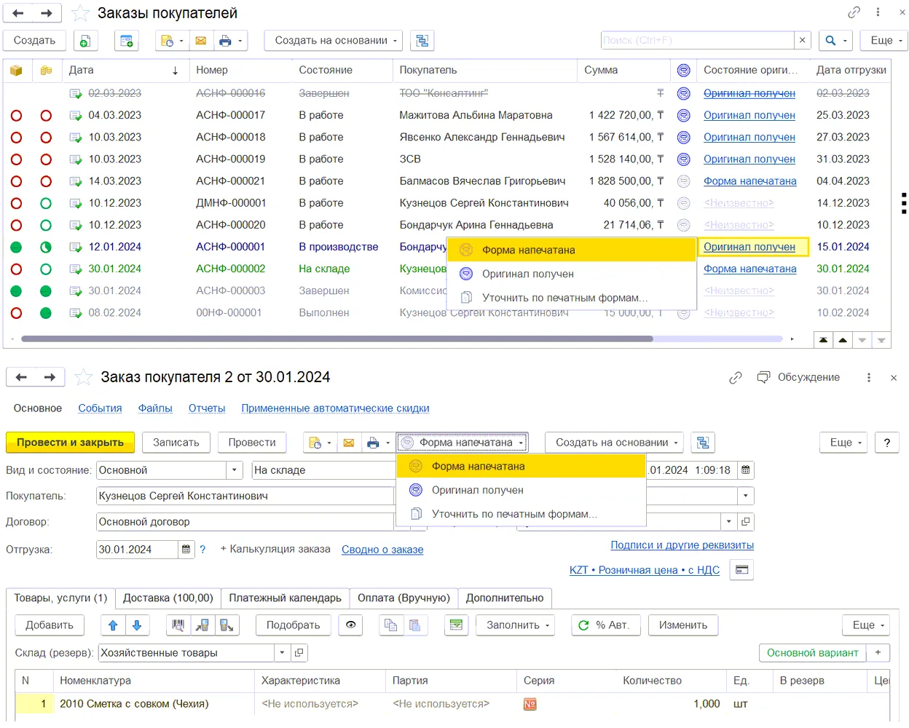The image size is (909, 728).
Task: Move the product row down with the blue arrow
Action: (137, 625)
